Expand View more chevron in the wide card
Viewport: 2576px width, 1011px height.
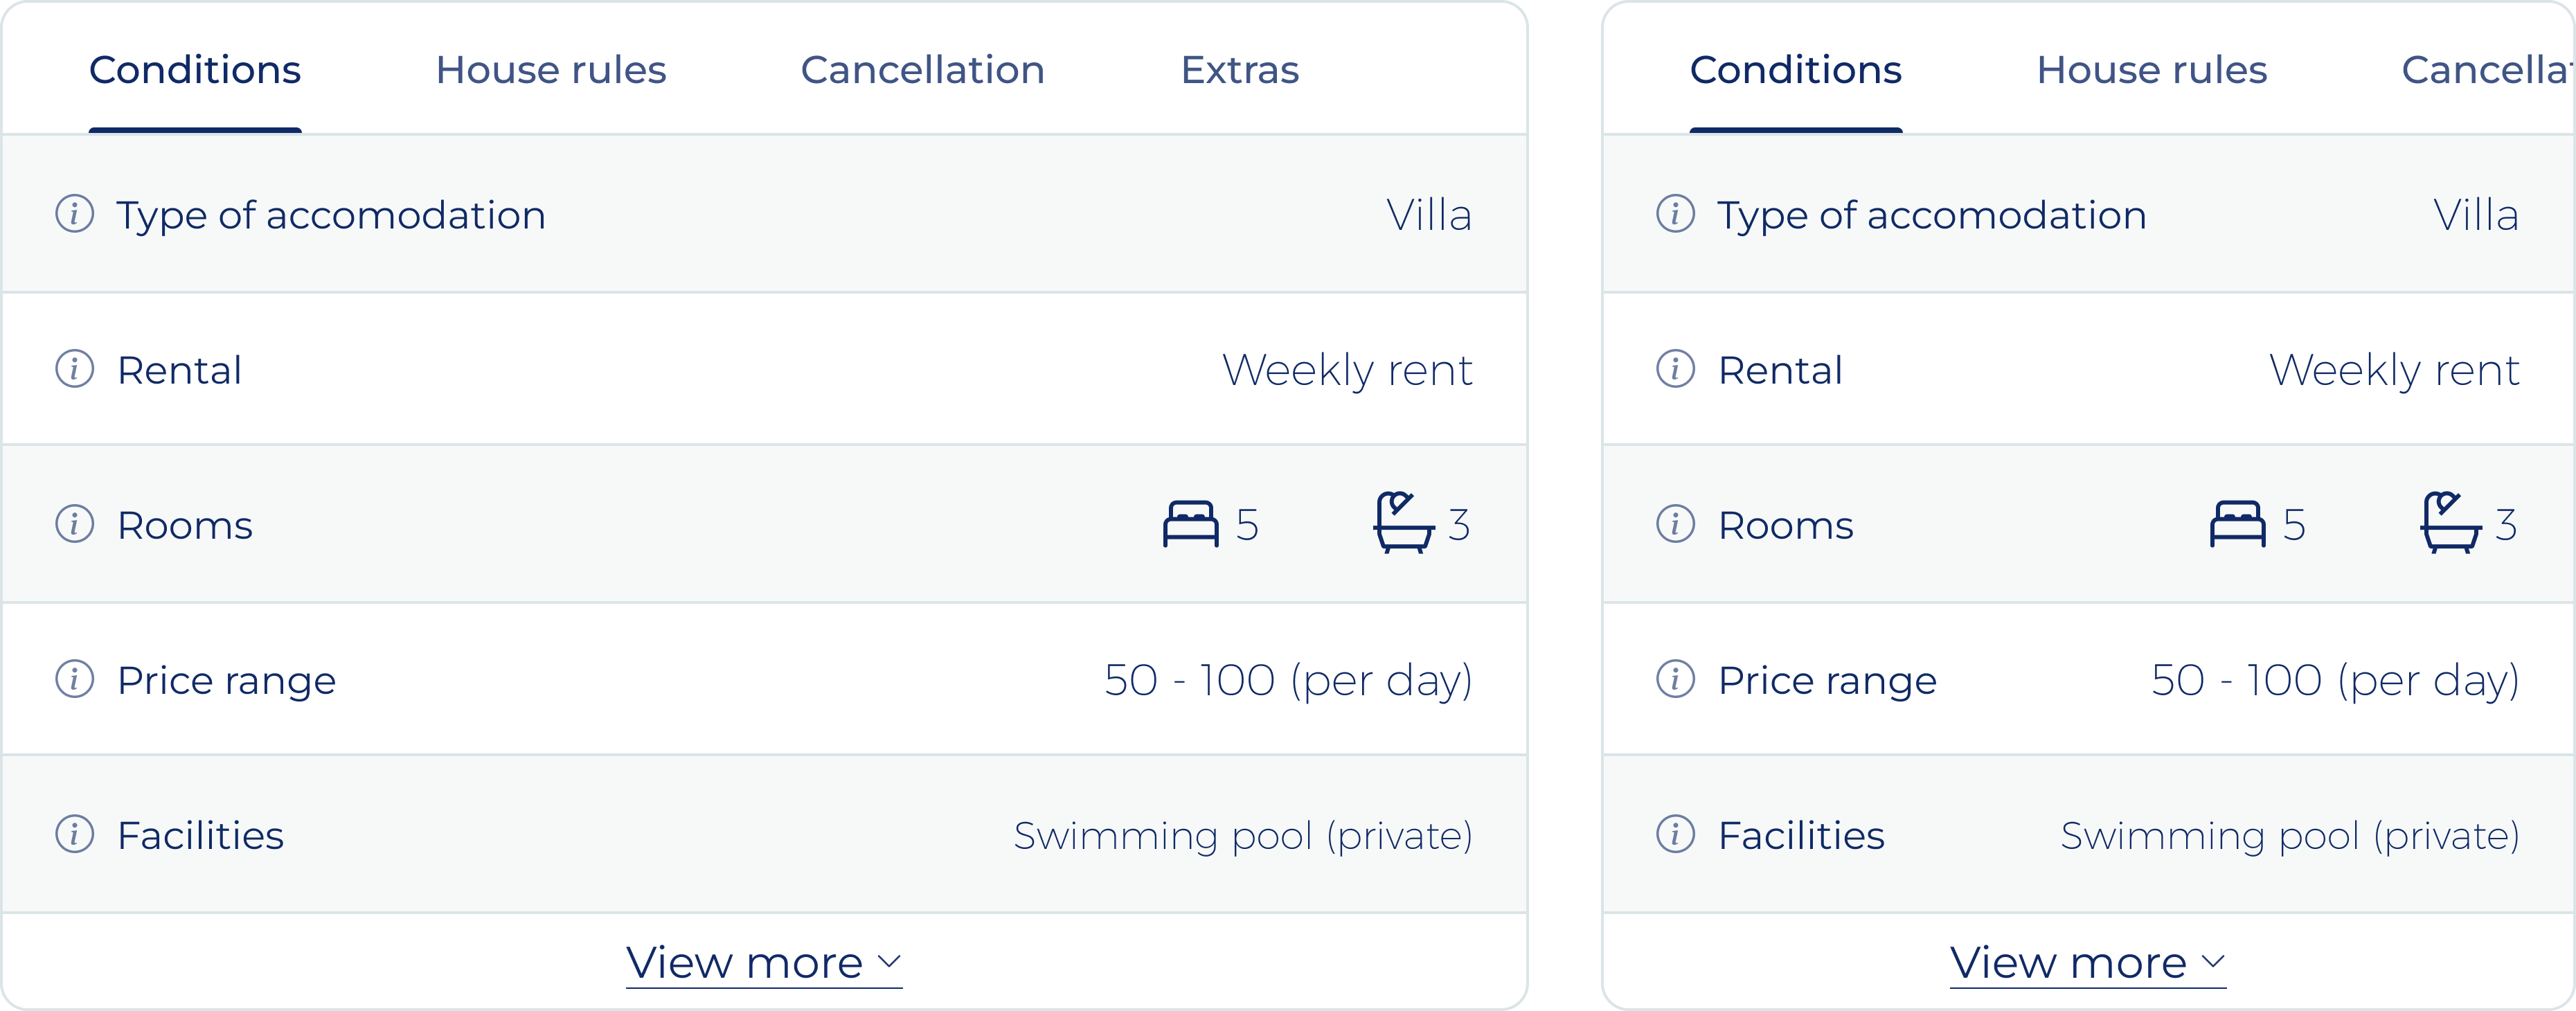[x=889, y=962]
